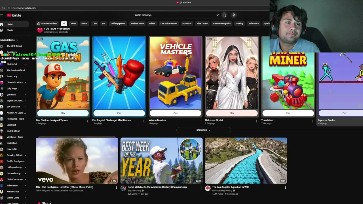Image resolution: width=363 pixels, height=204 pixels.
Task: Click the Stephen Curry channel avatar
Action: (x=123, y=188)
